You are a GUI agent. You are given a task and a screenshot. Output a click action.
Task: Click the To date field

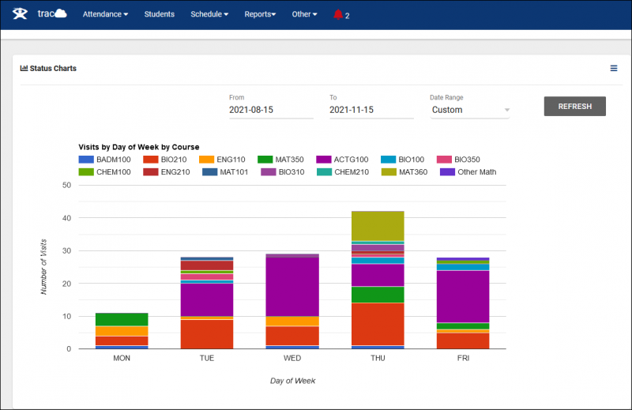371,110
